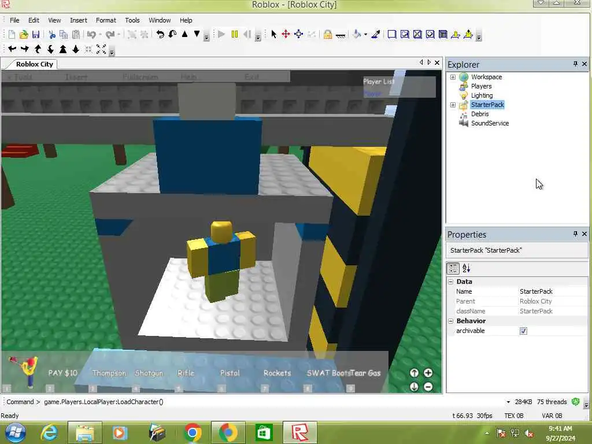The height and width of the screenshot is (444, 592).
Task: Collapse the Data properties section
Action: click(451, 282)
